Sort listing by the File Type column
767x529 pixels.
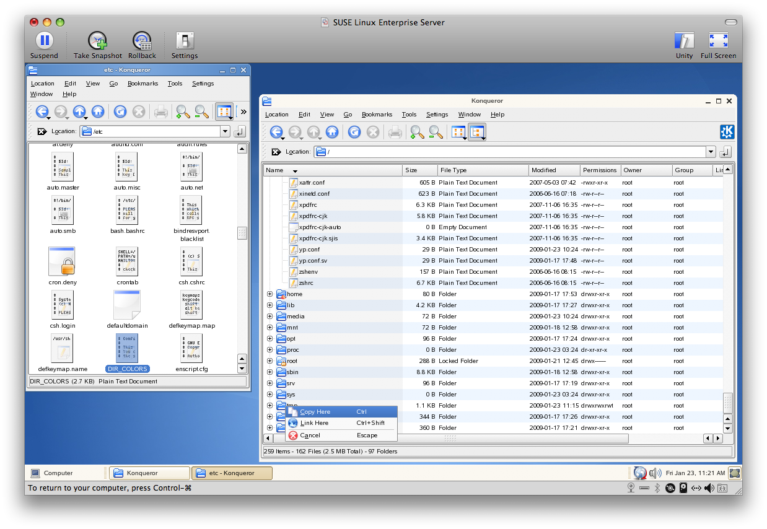click(x=483, y=170)
